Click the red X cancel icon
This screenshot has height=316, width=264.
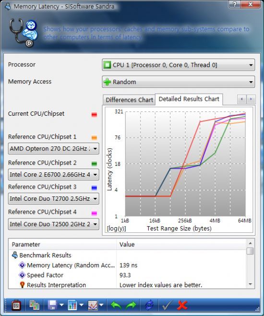182,305
